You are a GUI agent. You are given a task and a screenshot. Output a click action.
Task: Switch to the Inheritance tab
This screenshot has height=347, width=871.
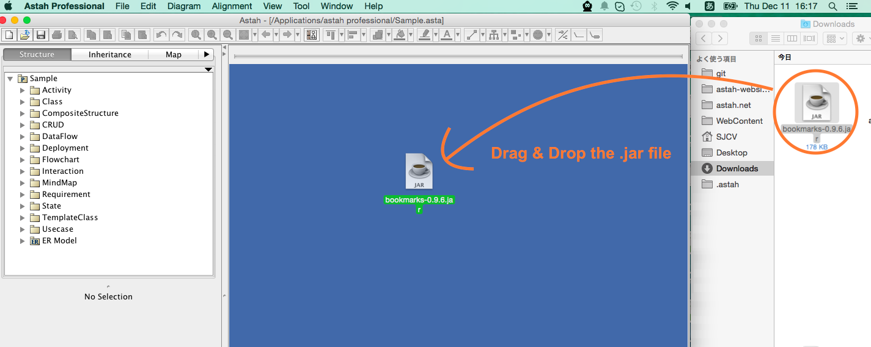click(x=110, y=54)
